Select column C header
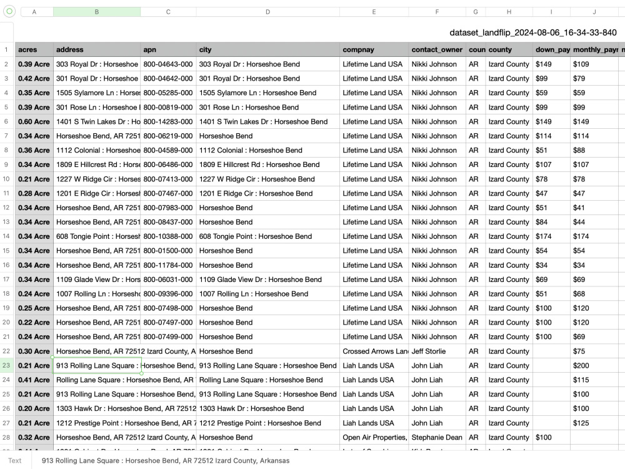Image resolution: width=625 pixels, height=469 pixels. pos(168,12)
